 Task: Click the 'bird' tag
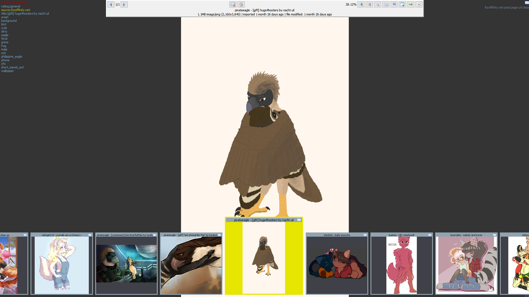click(x=4, y=24)
